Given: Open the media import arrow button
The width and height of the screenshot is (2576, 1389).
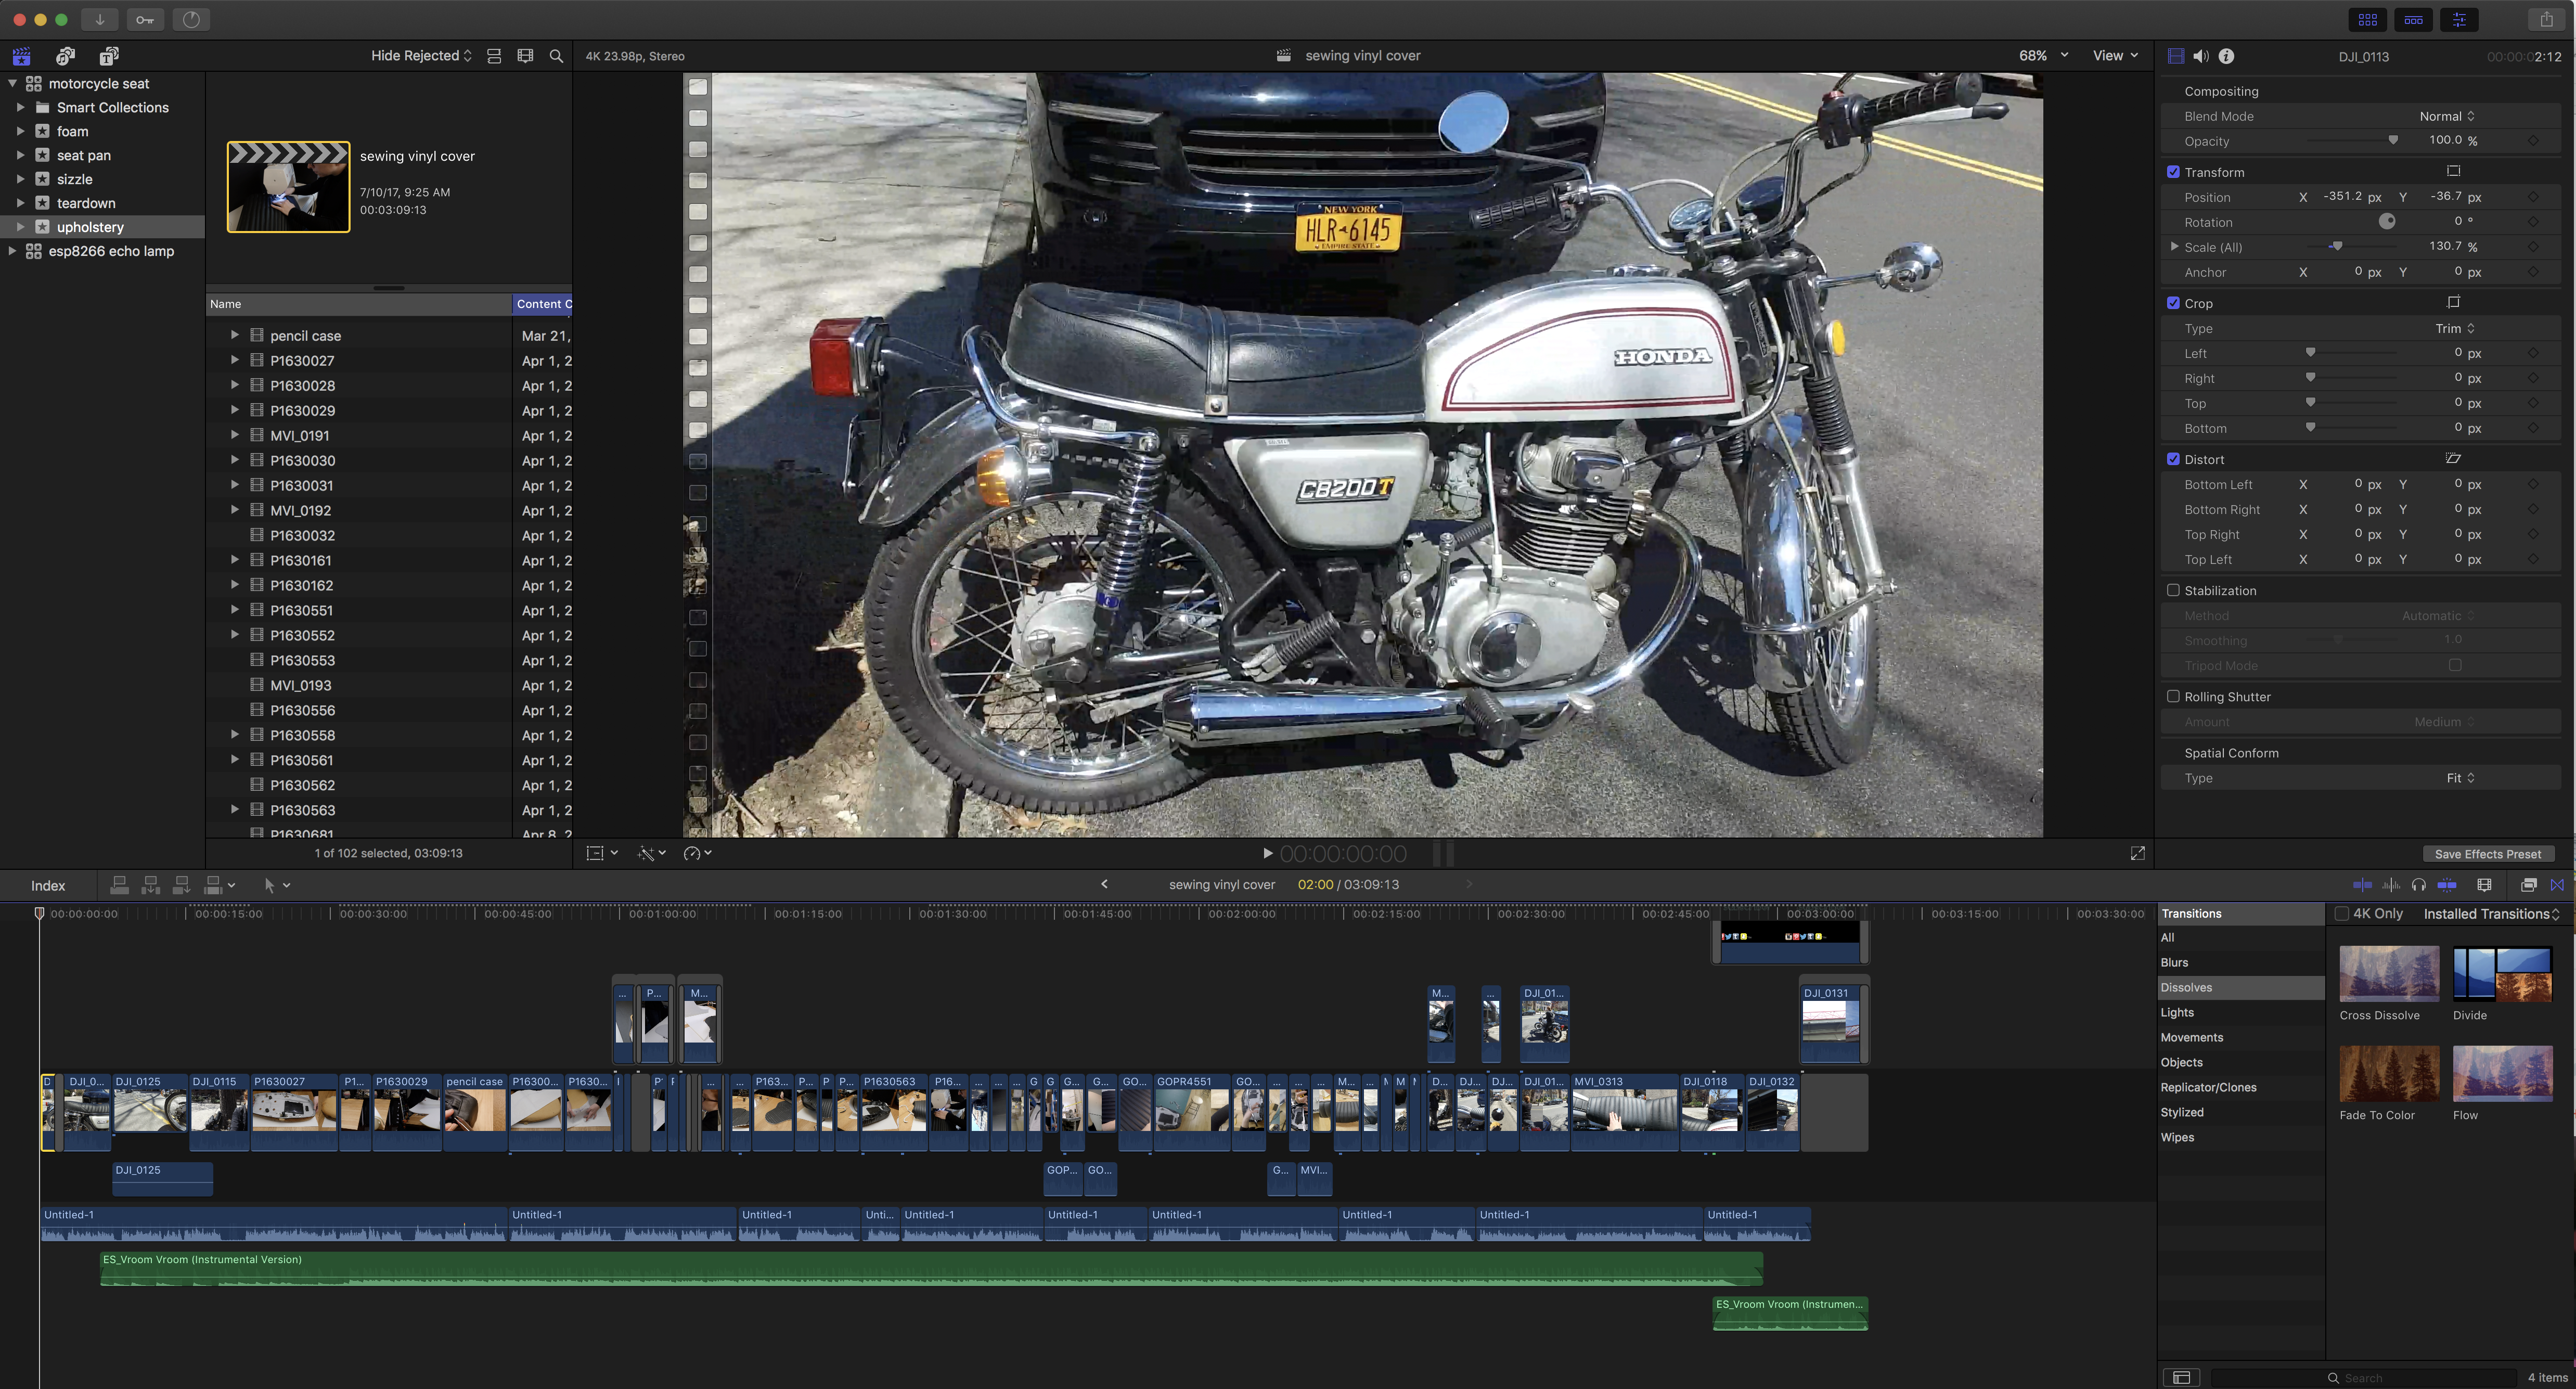Looking at the screenshot, I should (x=99, y=19).
